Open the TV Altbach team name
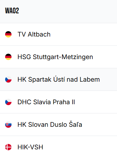The image size is (117, 156). coord(34,34)
